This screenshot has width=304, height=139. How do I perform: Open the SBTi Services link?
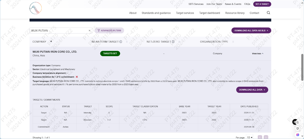point(196,4)
